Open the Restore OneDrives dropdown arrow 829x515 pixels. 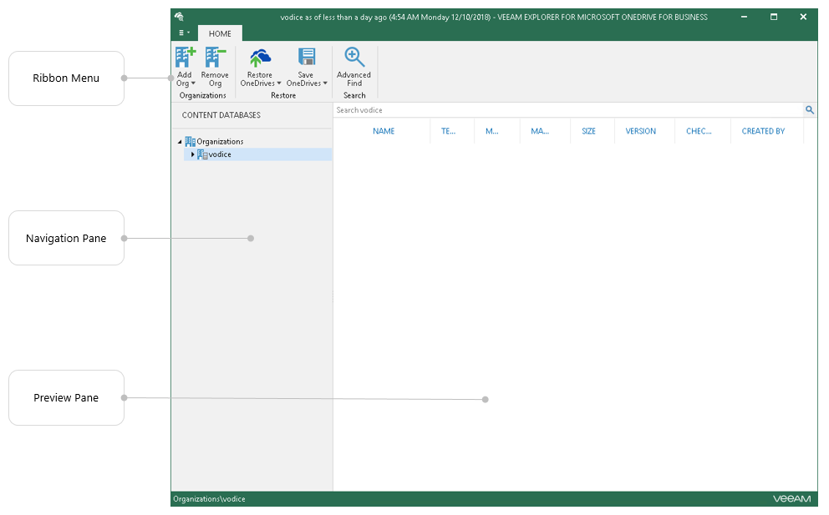[278, 83]
